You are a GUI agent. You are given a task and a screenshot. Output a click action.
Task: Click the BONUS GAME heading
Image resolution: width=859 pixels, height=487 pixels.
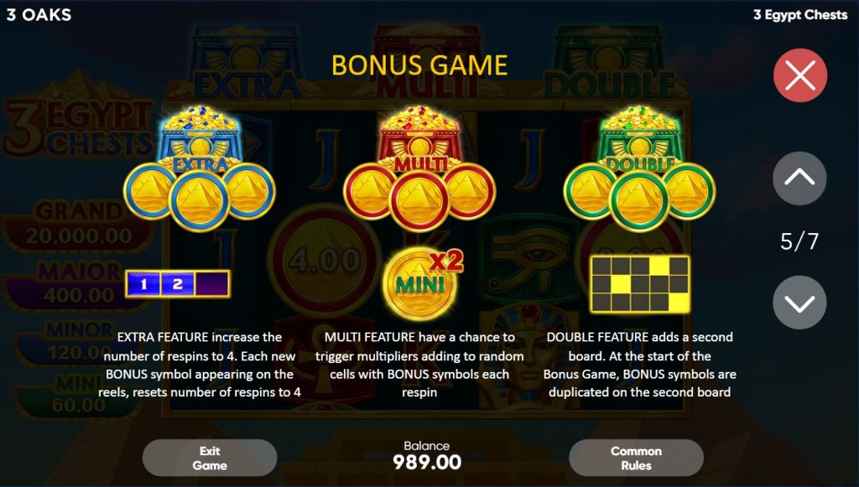[x=419, y=65]
